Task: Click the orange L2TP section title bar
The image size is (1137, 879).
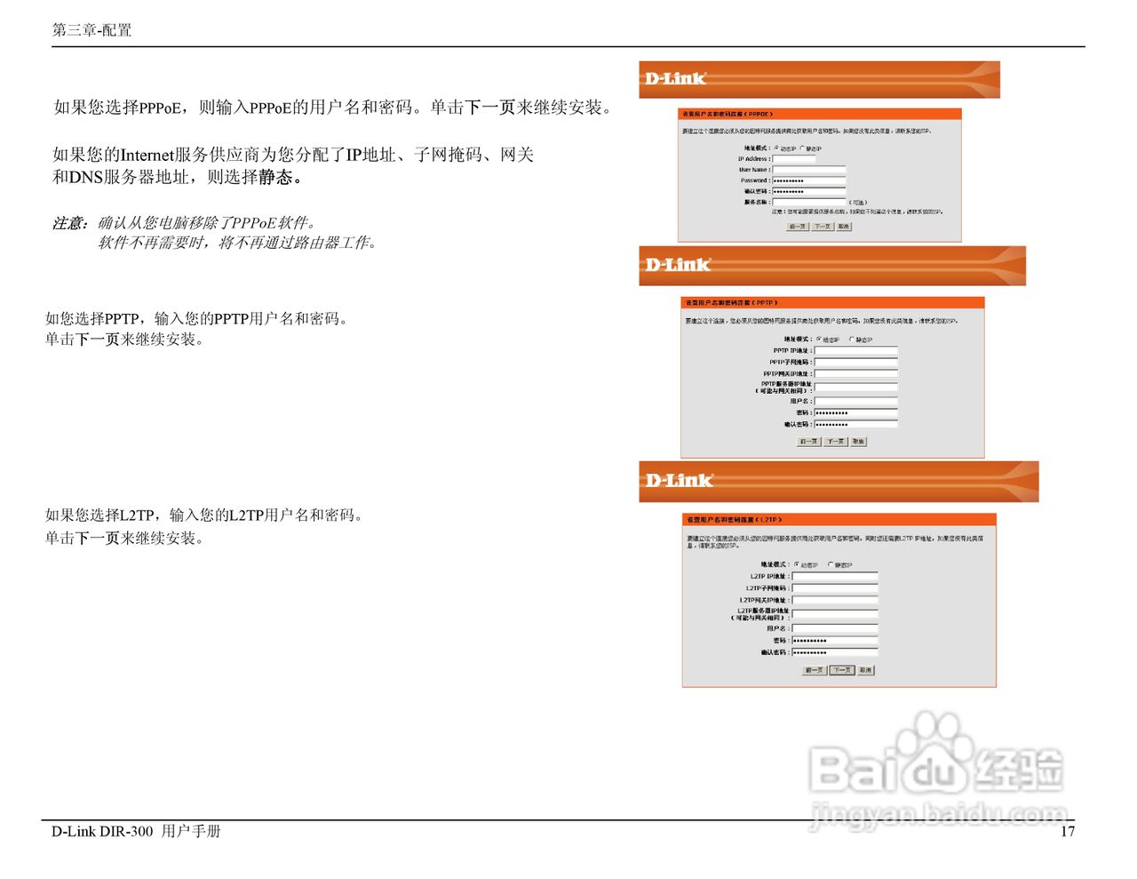Action: 839,519
